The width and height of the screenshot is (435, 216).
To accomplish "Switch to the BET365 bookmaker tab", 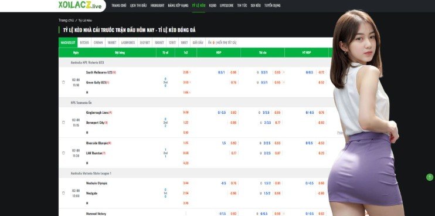I will pos(84,42).
